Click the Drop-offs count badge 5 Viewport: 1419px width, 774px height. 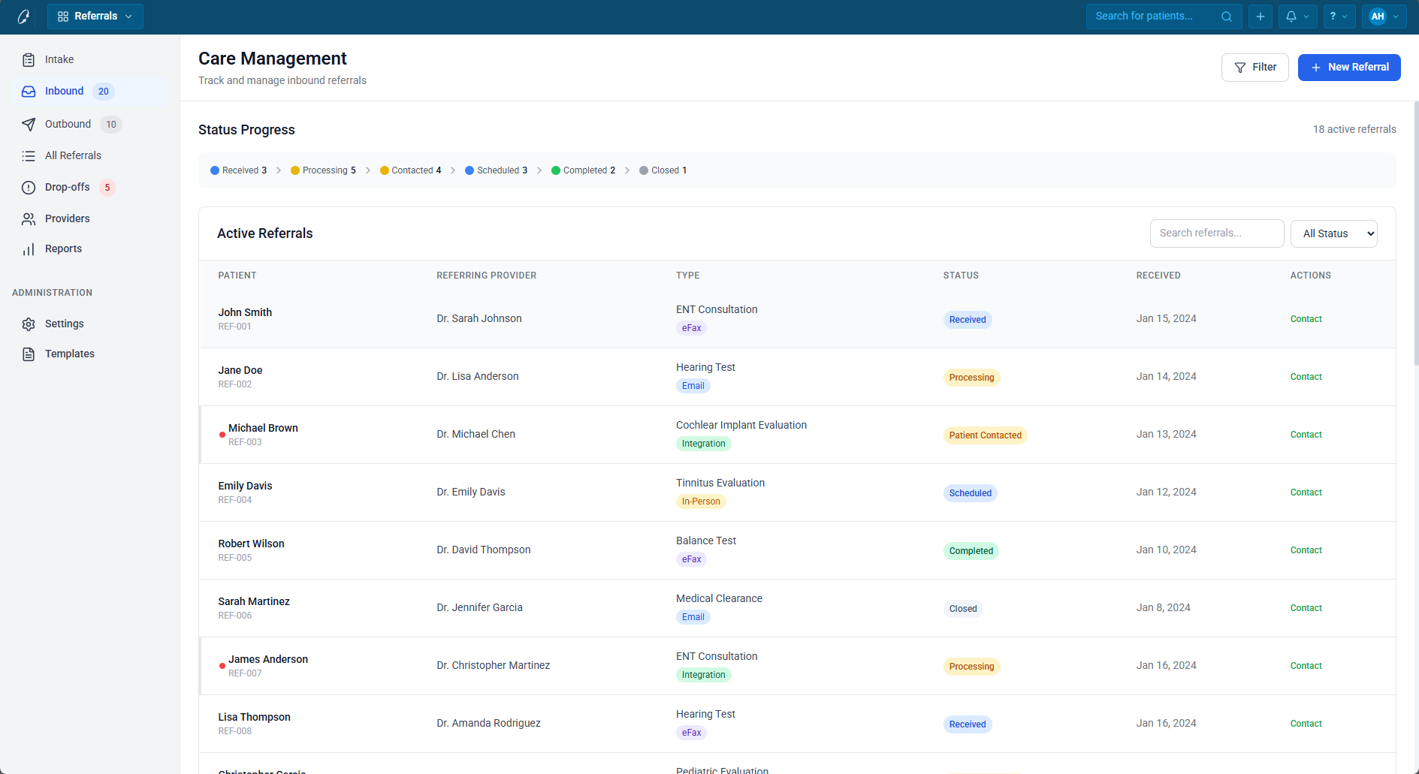pyautogui.click(x=107, y=188)
